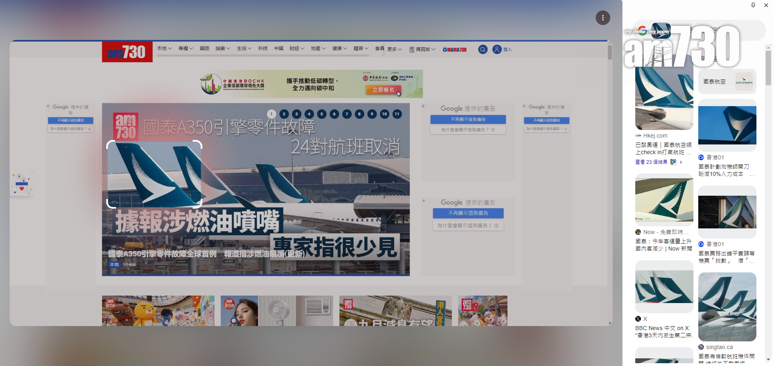Click the 揭頁版 page-flip icon

(x=412, y=49)
